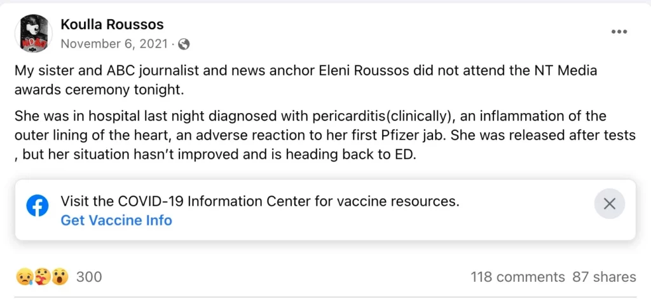Image resolution: width=651 pixels, height=299 pixels.
Task: Click the COVID-19 Information Center banner text
Action: click(259, 201)
